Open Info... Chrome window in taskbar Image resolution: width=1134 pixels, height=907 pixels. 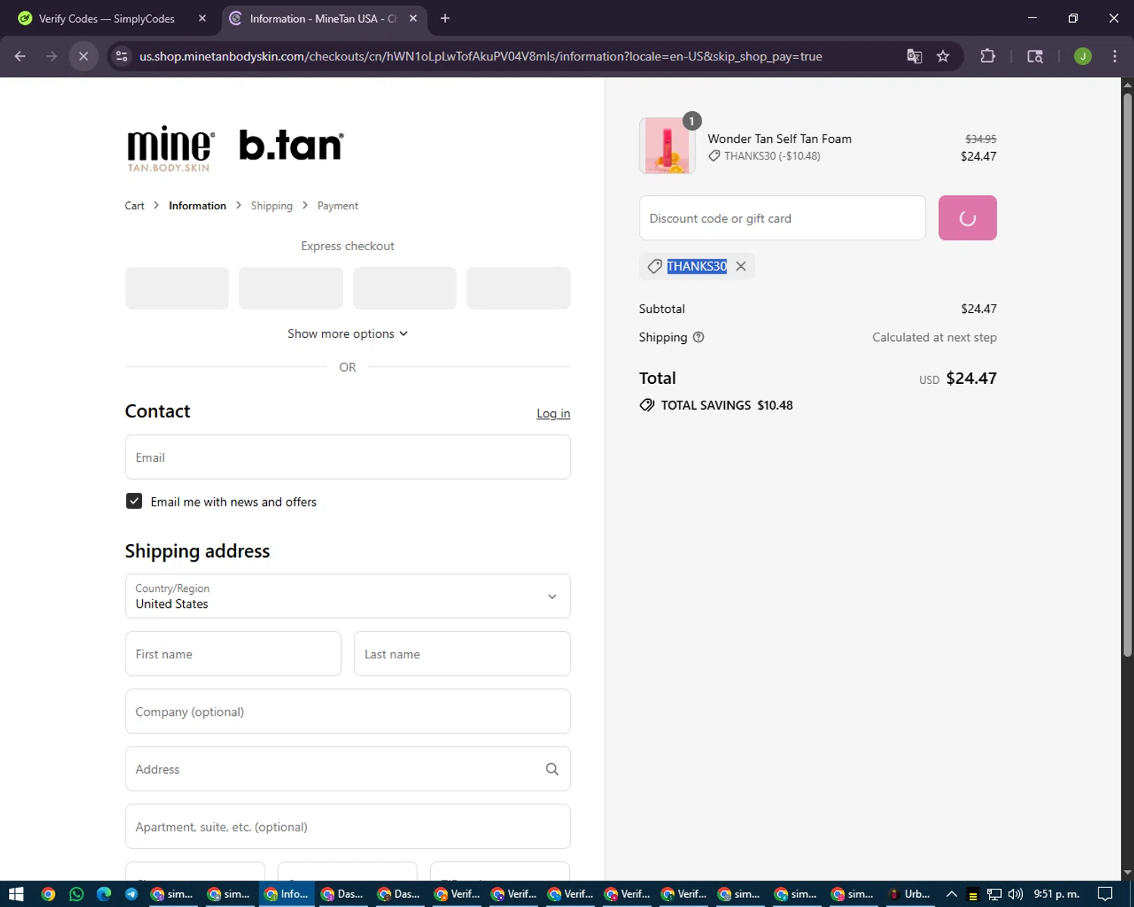[x=287, y=894]
